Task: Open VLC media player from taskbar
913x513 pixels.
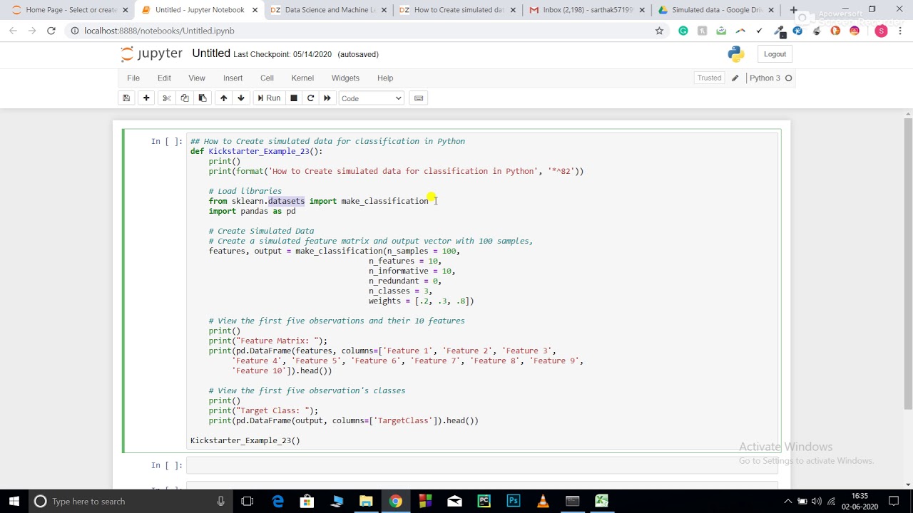Action: [x=543, y=501]
